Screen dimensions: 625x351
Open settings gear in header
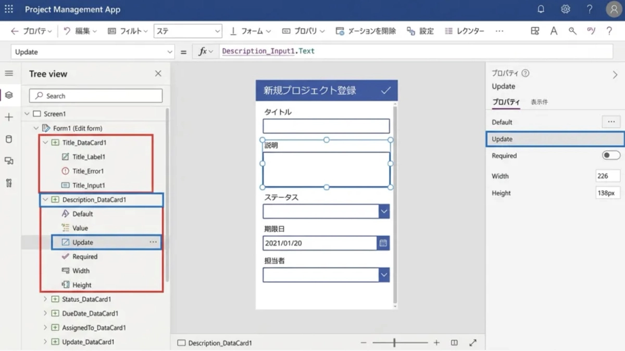(x=565, y=9)
